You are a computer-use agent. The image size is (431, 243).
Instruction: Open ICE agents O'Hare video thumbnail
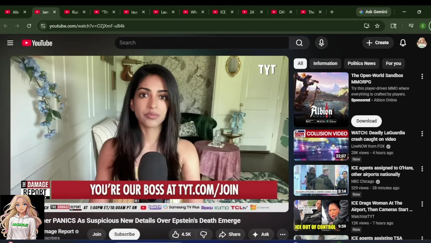tap(321, 180)
